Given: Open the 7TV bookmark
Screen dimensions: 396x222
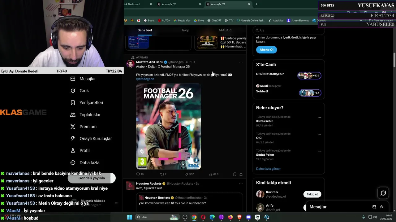Looking at the screenshot, I should click(x=229, y=21).
